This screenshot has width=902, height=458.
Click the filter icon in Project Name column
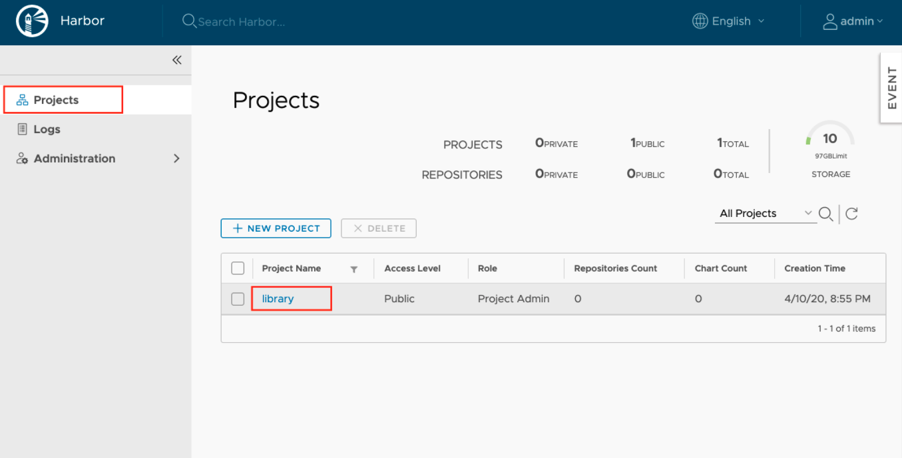point(354,269)
